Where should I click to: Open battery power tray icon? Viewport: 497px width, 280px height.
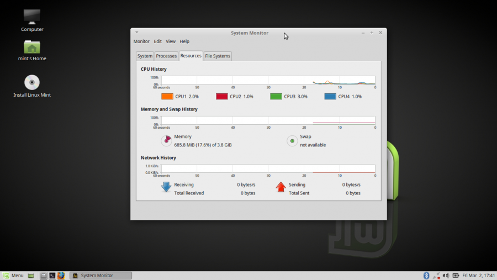pos(456,276)
